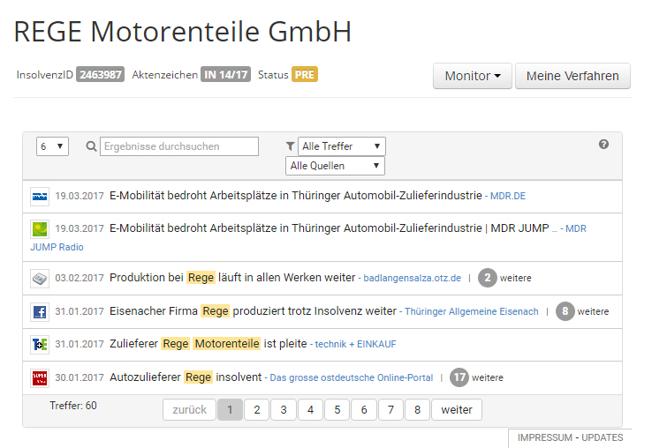Click the Facebook icon for the Eisenacher Firma entry

(40, 312)
